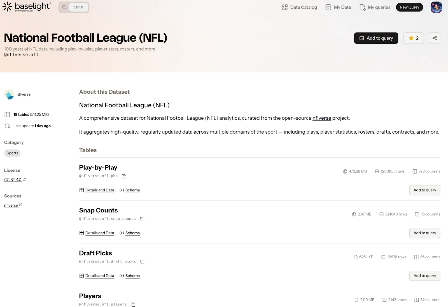Open the CC BY 4.0 license link

[x=15, y=180]
